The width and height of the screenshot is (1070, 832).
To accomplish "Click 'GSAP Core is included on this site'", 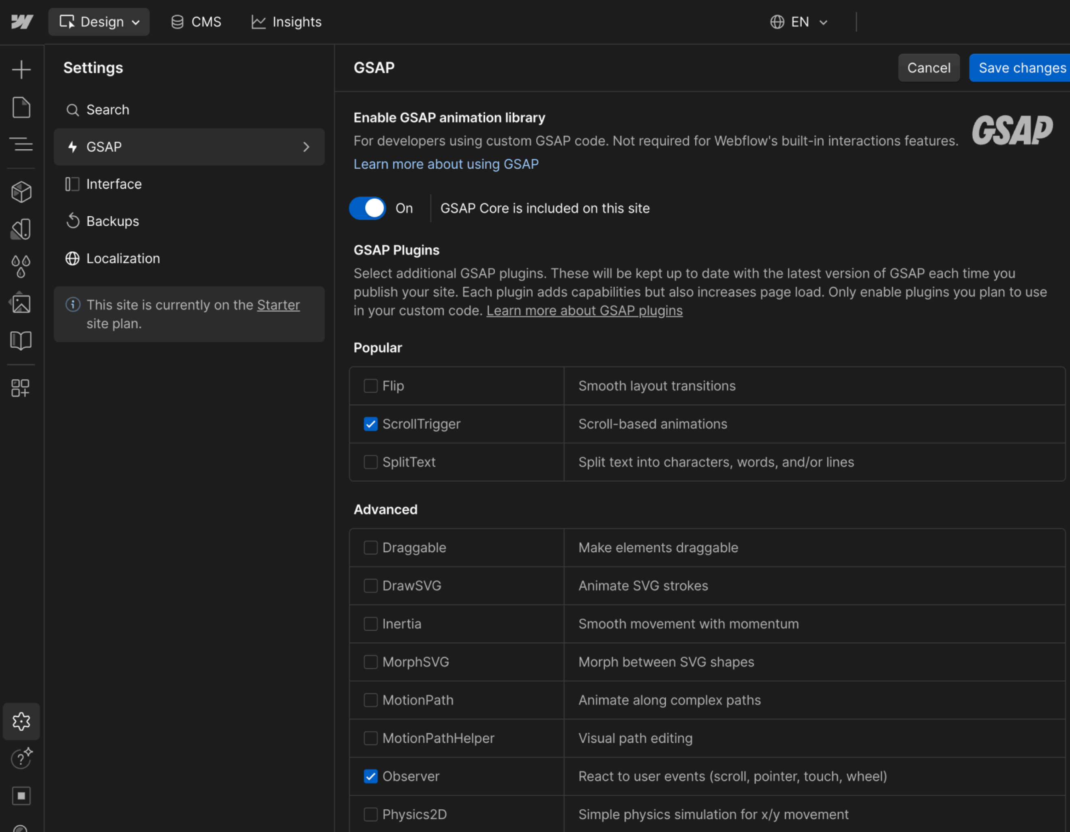I will point(545,208).
